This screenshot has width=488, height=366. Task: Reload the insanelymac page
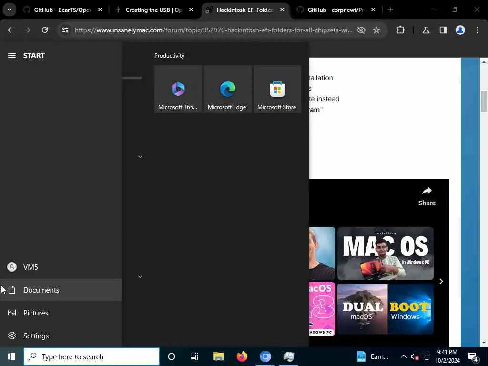tap(45, 30)
